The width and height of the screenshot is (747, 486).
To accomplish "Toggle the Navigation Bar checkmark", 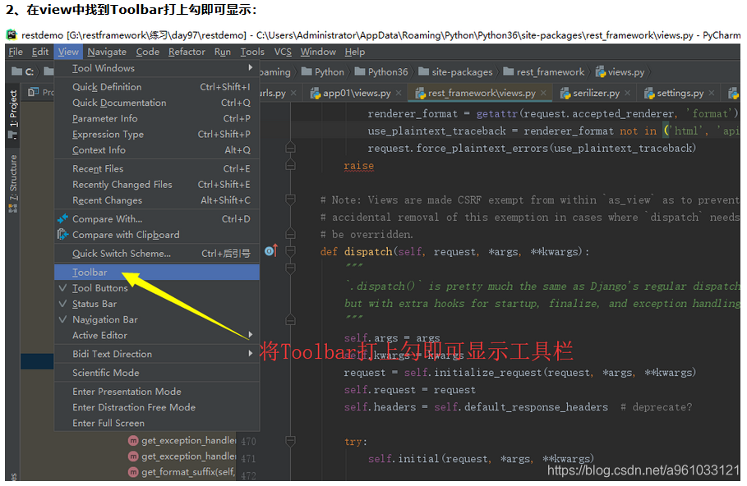I will coord(62,319).
